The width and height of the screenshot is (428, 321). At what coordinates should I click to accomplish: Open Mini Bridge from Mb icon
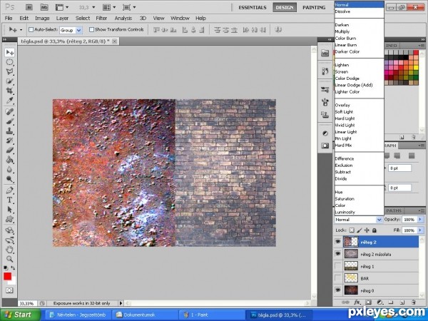(44, 7)
